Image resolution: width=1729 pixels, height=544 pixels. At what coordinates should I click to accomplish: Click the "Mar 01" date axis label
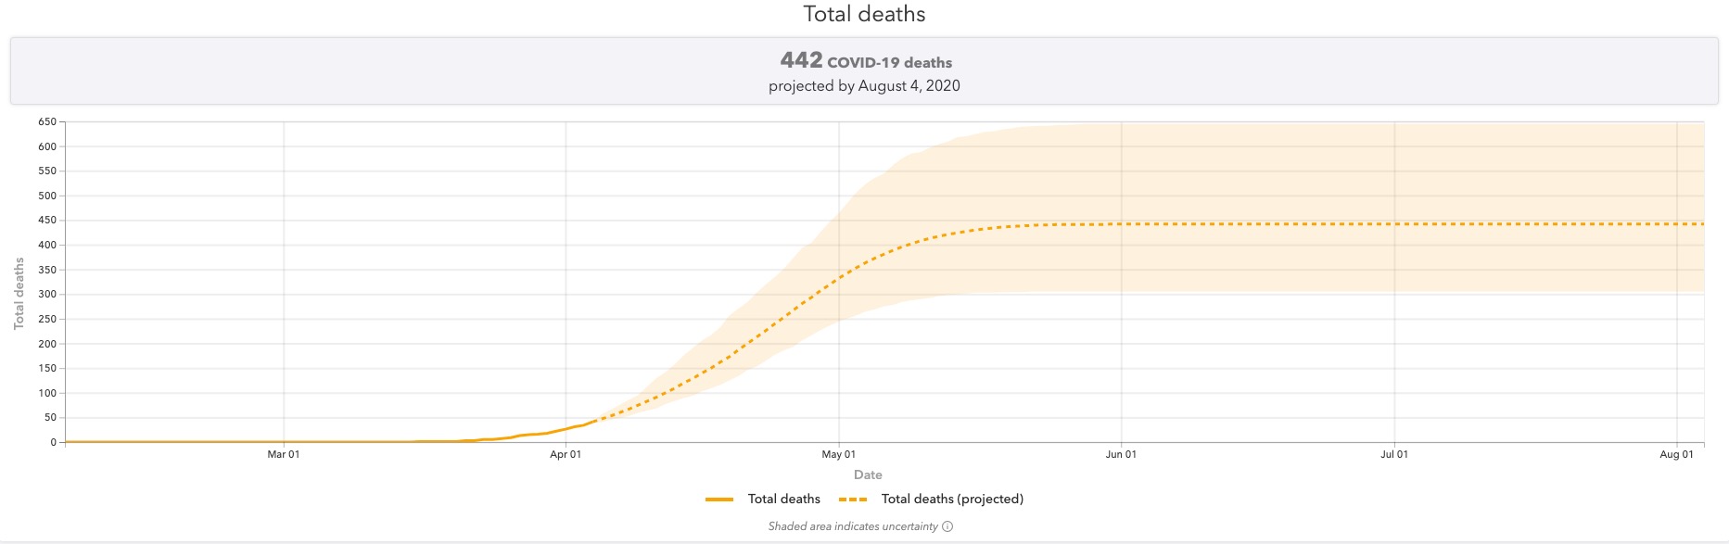pyautogui.click(x=284, y=454)
